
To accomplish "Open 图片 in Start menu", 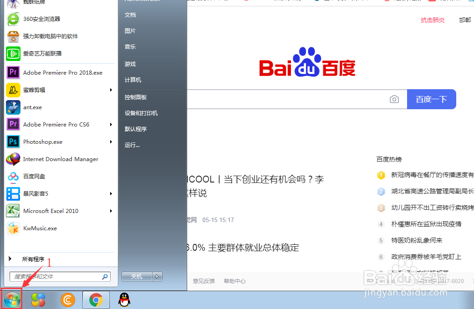I will 130,31.
